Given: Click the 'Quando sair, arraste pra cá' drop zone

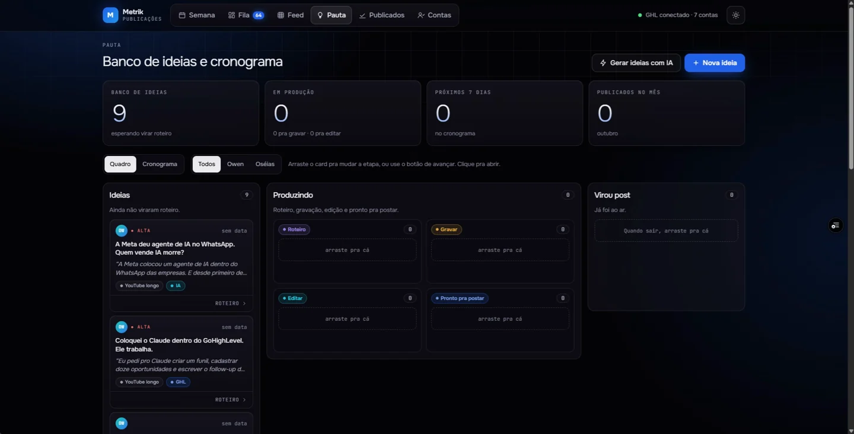Looking at the screenshot, I should 666,231.
